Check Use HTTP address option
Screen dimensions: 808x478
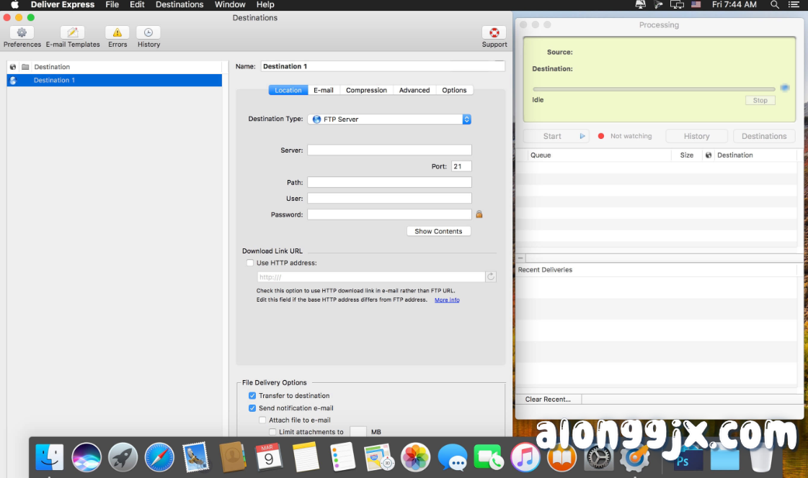[249, 263]
